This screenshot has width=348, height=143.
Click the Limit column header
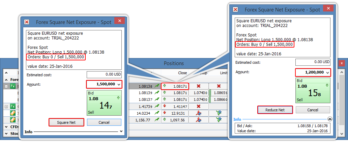coord(223,73)
